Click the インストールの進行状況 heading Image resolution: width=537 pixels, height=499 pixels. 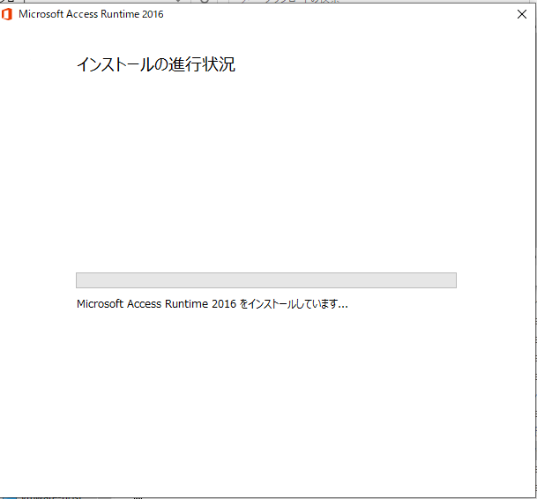[156, 64]
